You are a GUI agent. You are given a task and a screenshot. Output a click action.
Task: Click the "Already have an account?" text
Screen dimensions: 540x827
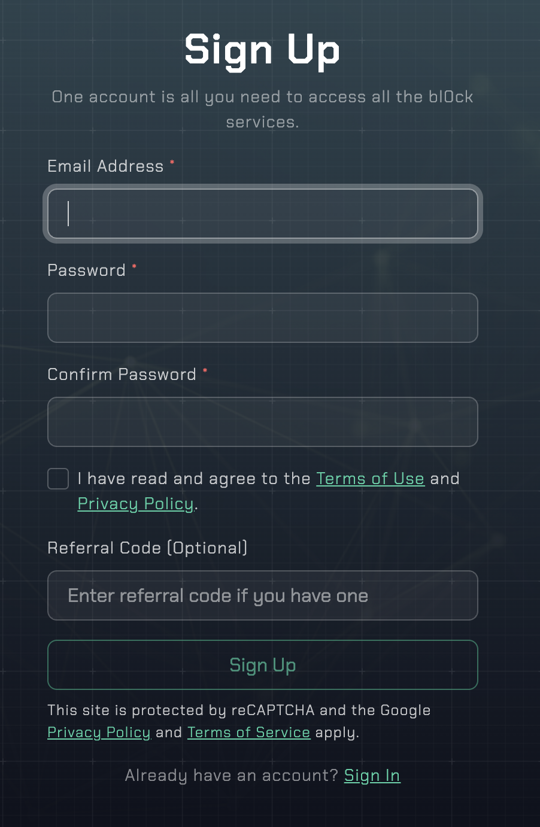[x=231, y=776]
